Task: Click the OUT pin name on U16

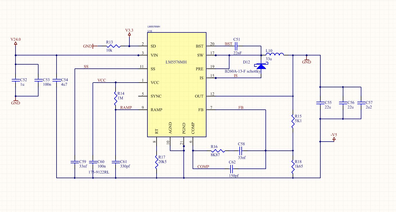Action: pyautogui.click(x=199, y=96)
